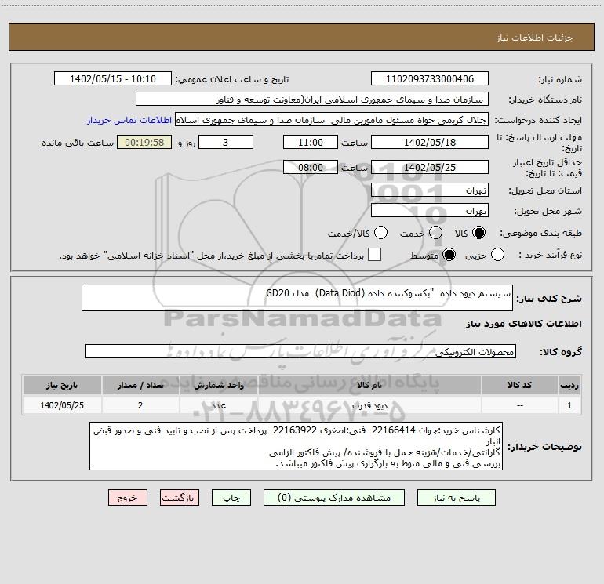
Task: Click the validity date 1402/05/25 field
Action: [430, 167]
